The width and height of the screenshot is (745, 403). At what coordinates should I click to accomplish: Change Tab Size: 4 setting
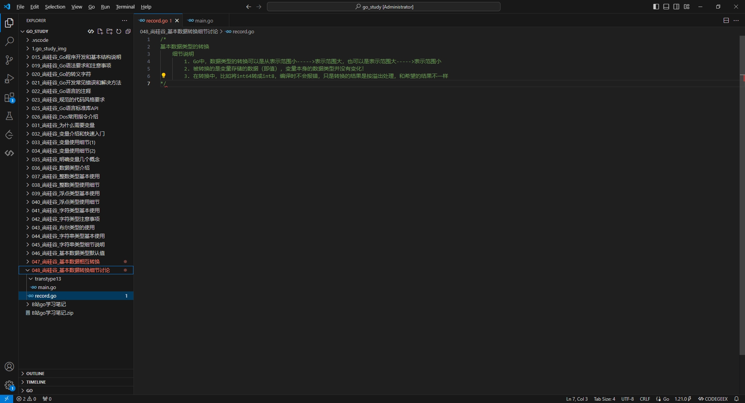[x=604, y=399]
